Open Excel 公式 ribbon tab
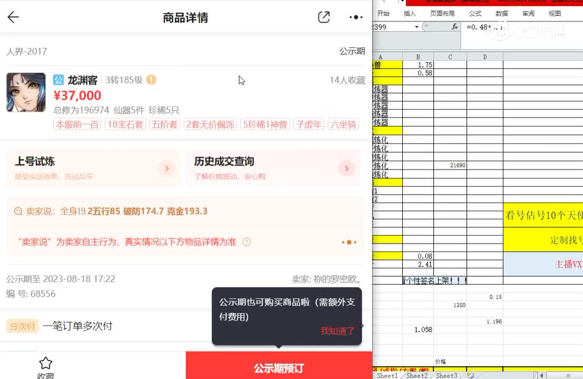Viewport: 583px width, 379px height. point(475,13)
